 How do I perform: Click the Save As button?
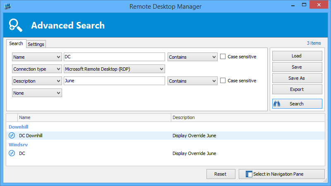pos(297,78)
